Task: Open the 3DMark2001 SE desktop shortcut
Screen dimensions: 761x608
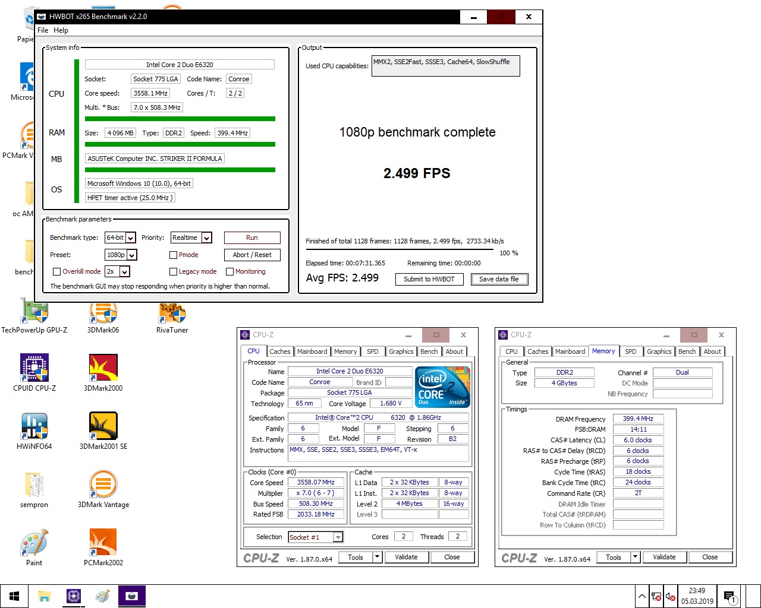Action: (x=103, y=430)
